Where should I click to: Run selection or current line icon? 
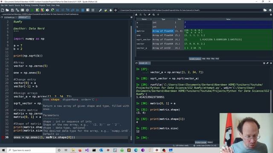(x=47, y=10)
